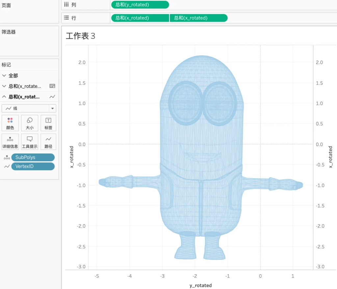Open the 颜色 (Color) mark card
The height and width of the screenshot is (289, 337).
coord(10,123)
